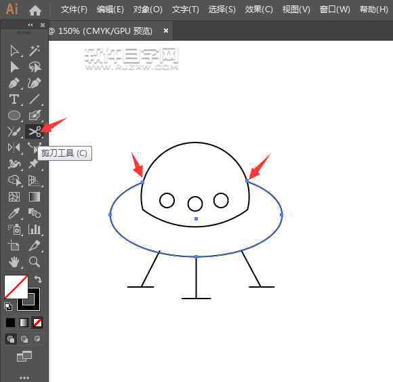Close the 150% CMYK document tab
The height and width of the screenshot is (382, 393).
[166, 31]
